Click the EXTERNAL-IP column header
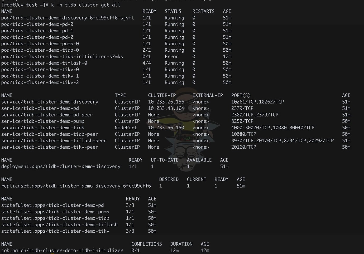 [207, 95]
